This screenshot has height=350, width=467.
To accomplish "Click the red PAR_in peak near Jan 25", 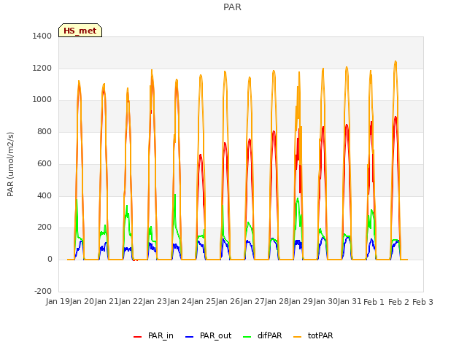I will pyautogui.click(x=201, y=155).
